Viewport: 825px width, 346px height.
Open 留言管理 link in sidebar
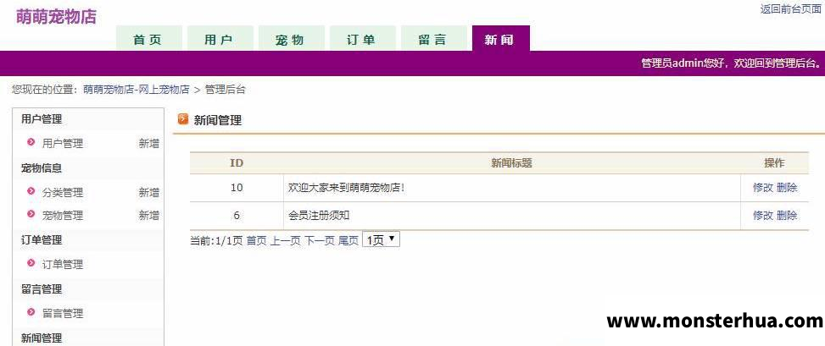point(63,314)
